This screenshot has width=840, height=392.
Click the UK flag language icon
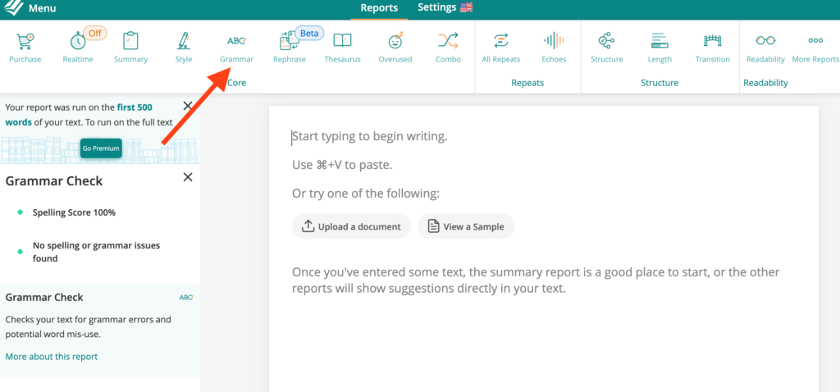467,7
